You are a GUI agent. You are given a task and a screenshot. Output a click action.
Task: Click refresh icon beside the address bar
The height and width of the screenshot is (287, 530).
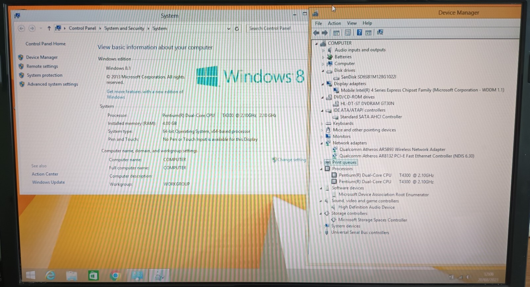[237, 29]
